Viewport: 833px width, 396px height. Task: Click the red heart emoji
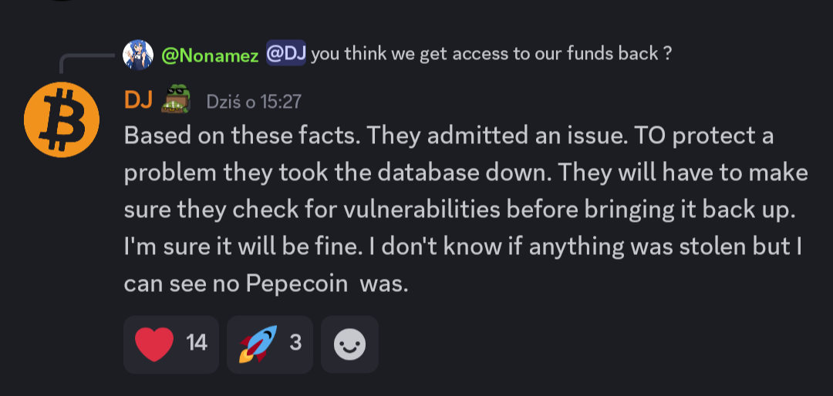154,344
